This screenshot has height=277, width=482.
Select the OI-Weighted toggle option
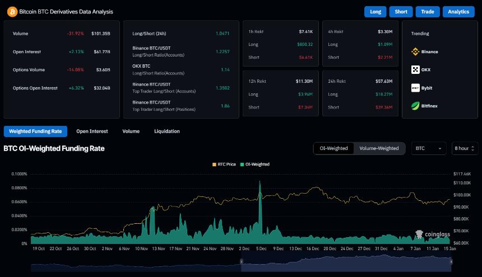click(x=333, y=148)
